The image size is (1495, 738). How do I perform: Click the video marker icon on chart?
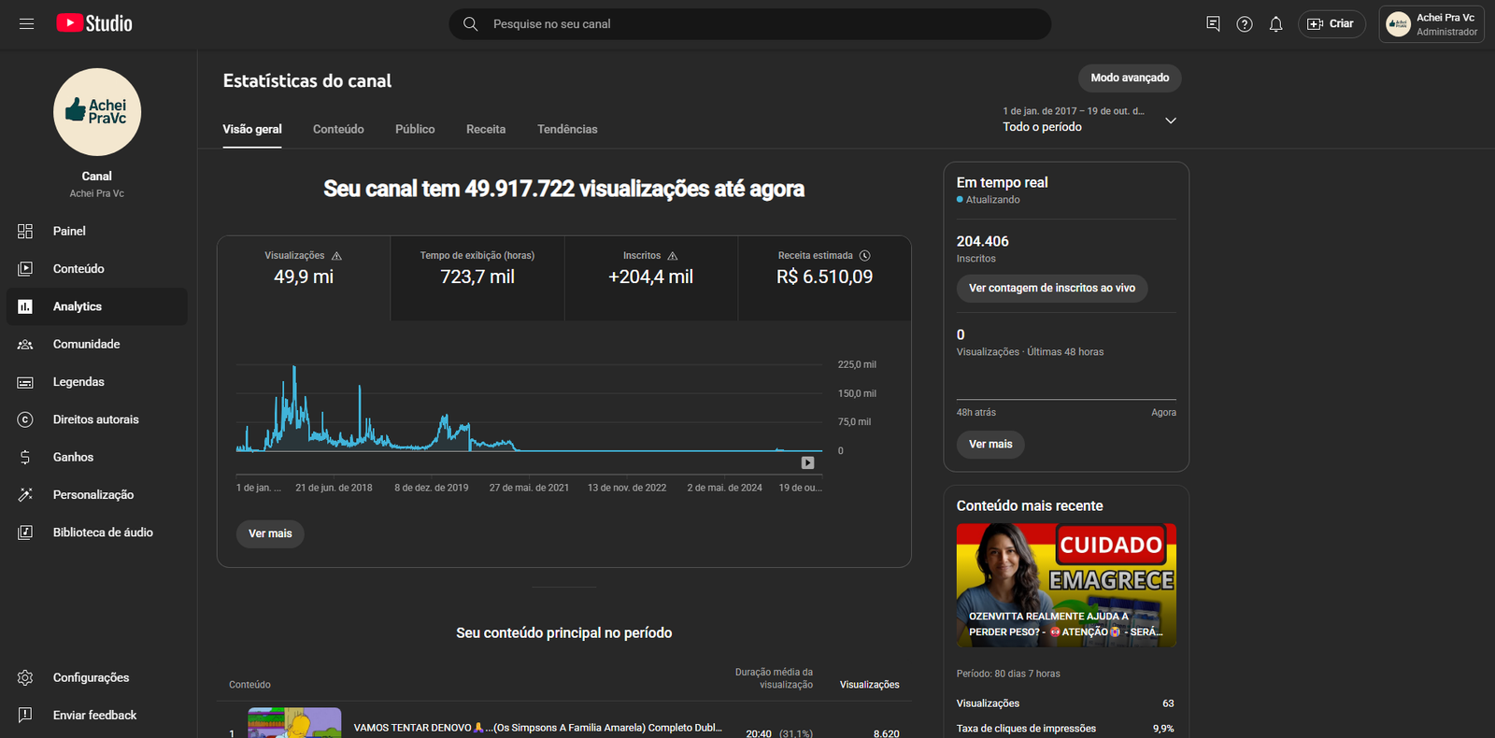click(807, 462)
